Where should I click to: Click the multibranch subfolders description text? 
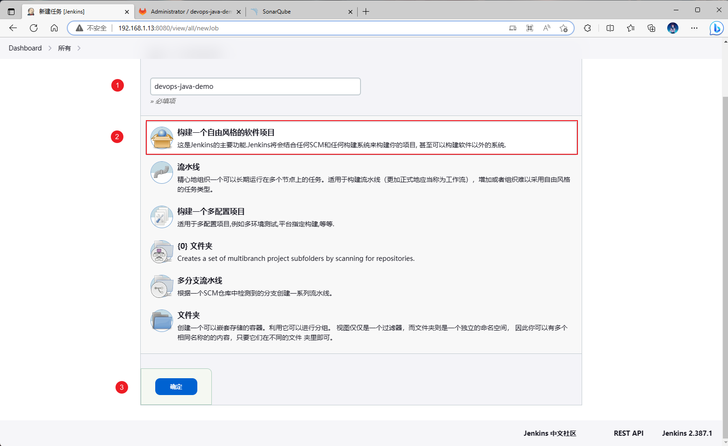[296, 259]
